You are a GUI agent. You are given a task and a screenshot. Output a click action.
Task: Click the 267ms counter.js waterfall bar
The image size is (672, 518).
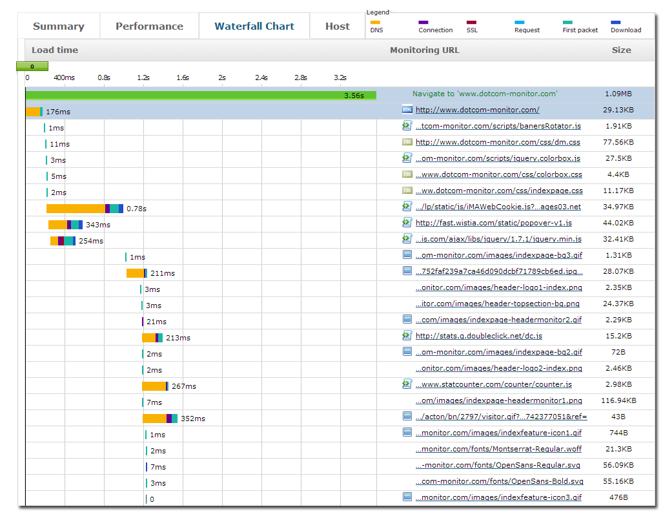(x=155, y=386)
